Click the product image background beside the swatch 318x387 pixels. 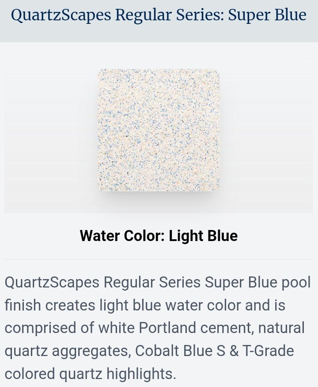[49, 136]
